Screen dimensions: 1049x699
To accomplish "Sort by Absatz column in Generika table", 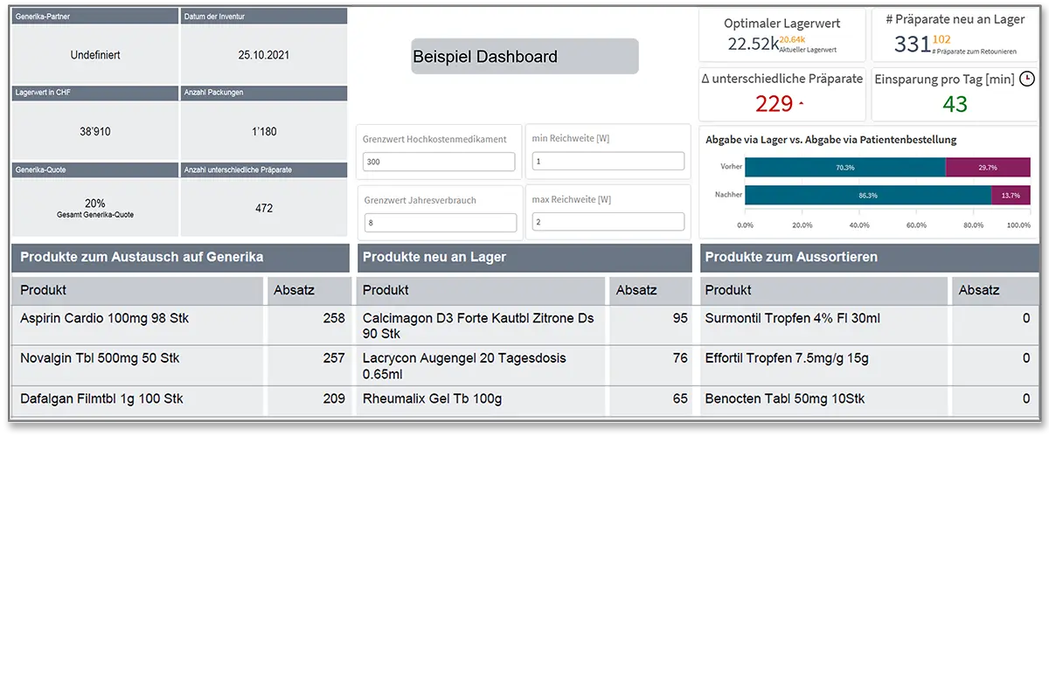I will [309, 290].
